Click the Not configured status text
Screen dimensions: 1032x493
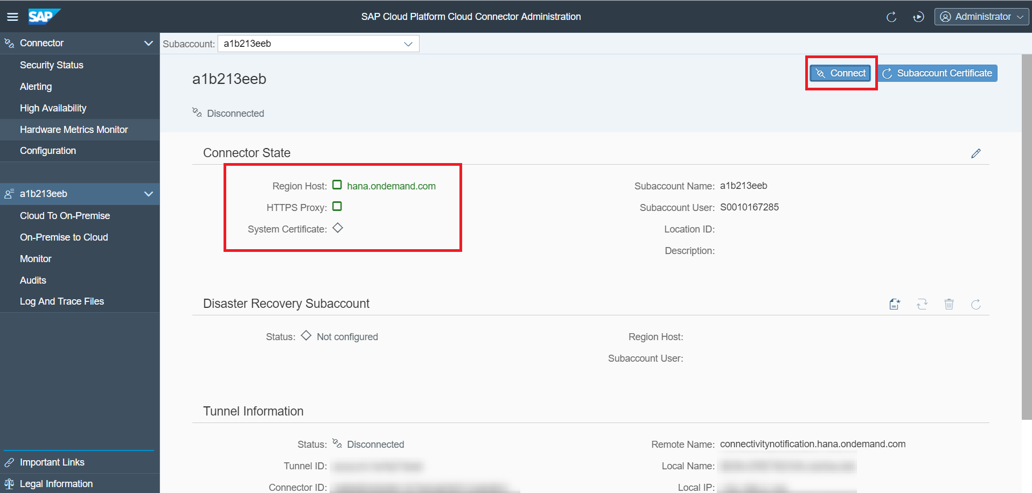(x=347, y=337)
